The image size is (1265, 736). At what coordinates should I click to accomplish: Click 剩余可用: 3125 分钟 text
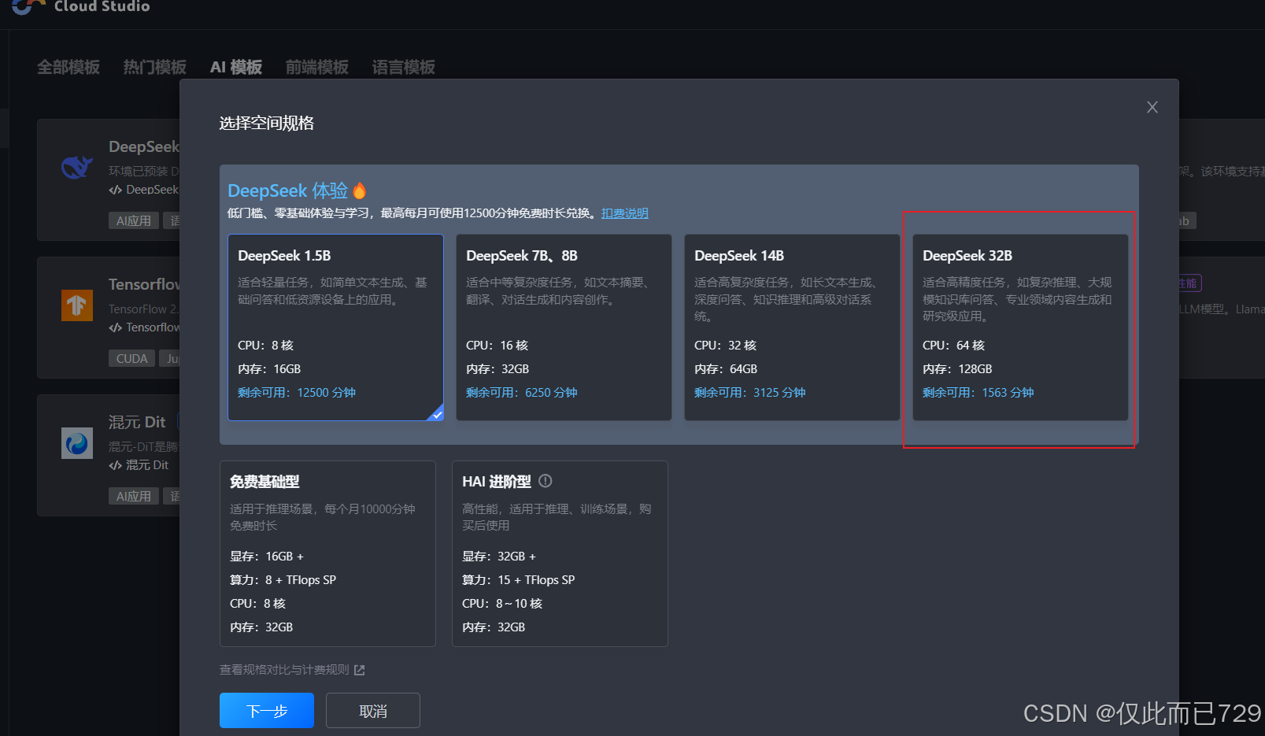pyautogui.click(x=750, y=393)
